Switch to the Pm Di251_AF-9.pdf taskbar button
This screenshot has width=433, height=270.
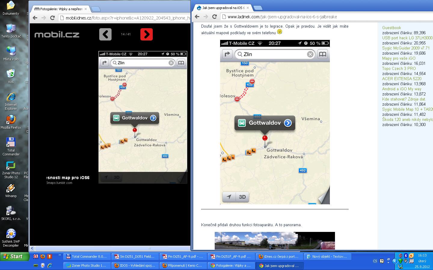[183, 256]
